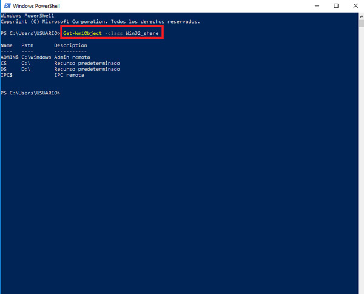This screenshot has width=364, height=294.
Task: Click the ADMIN$ share name
Action: click(x=10, y=57)
